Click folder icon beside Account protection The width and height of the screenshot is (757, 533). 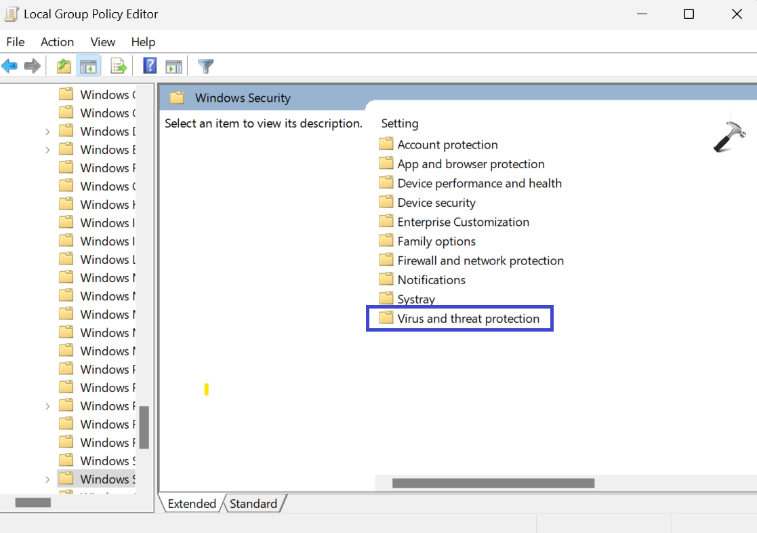pyautogui.click(x=386, y=144)
